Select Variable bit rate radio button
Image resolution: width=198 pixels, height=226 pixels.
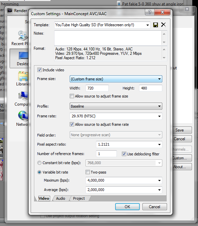pyautogui.click(x=39, y=172)
